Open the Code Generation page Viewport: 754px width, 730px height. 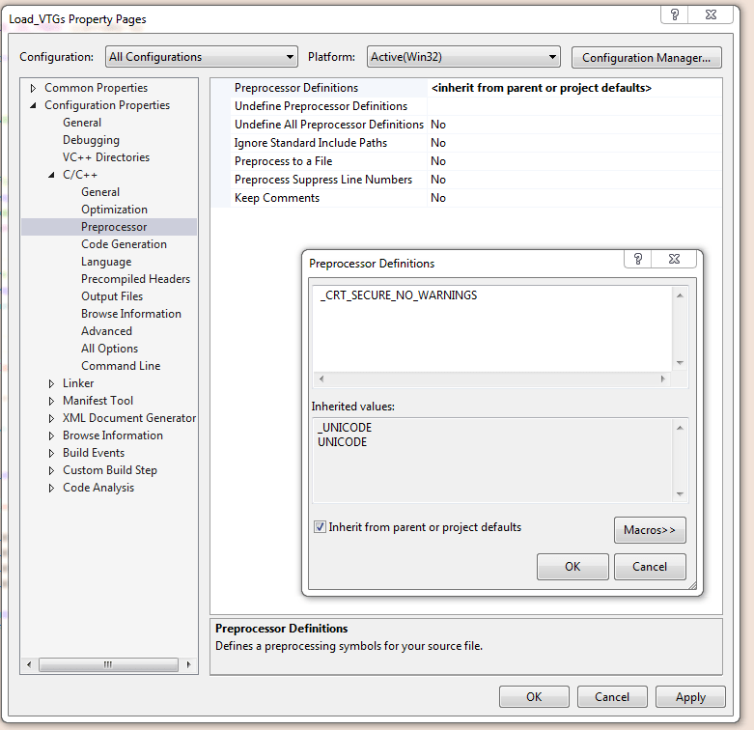pyautogui.click(x=124, y=243)
